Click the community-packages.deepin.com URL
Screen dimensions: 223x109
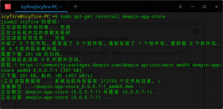(x=79, y=65)
